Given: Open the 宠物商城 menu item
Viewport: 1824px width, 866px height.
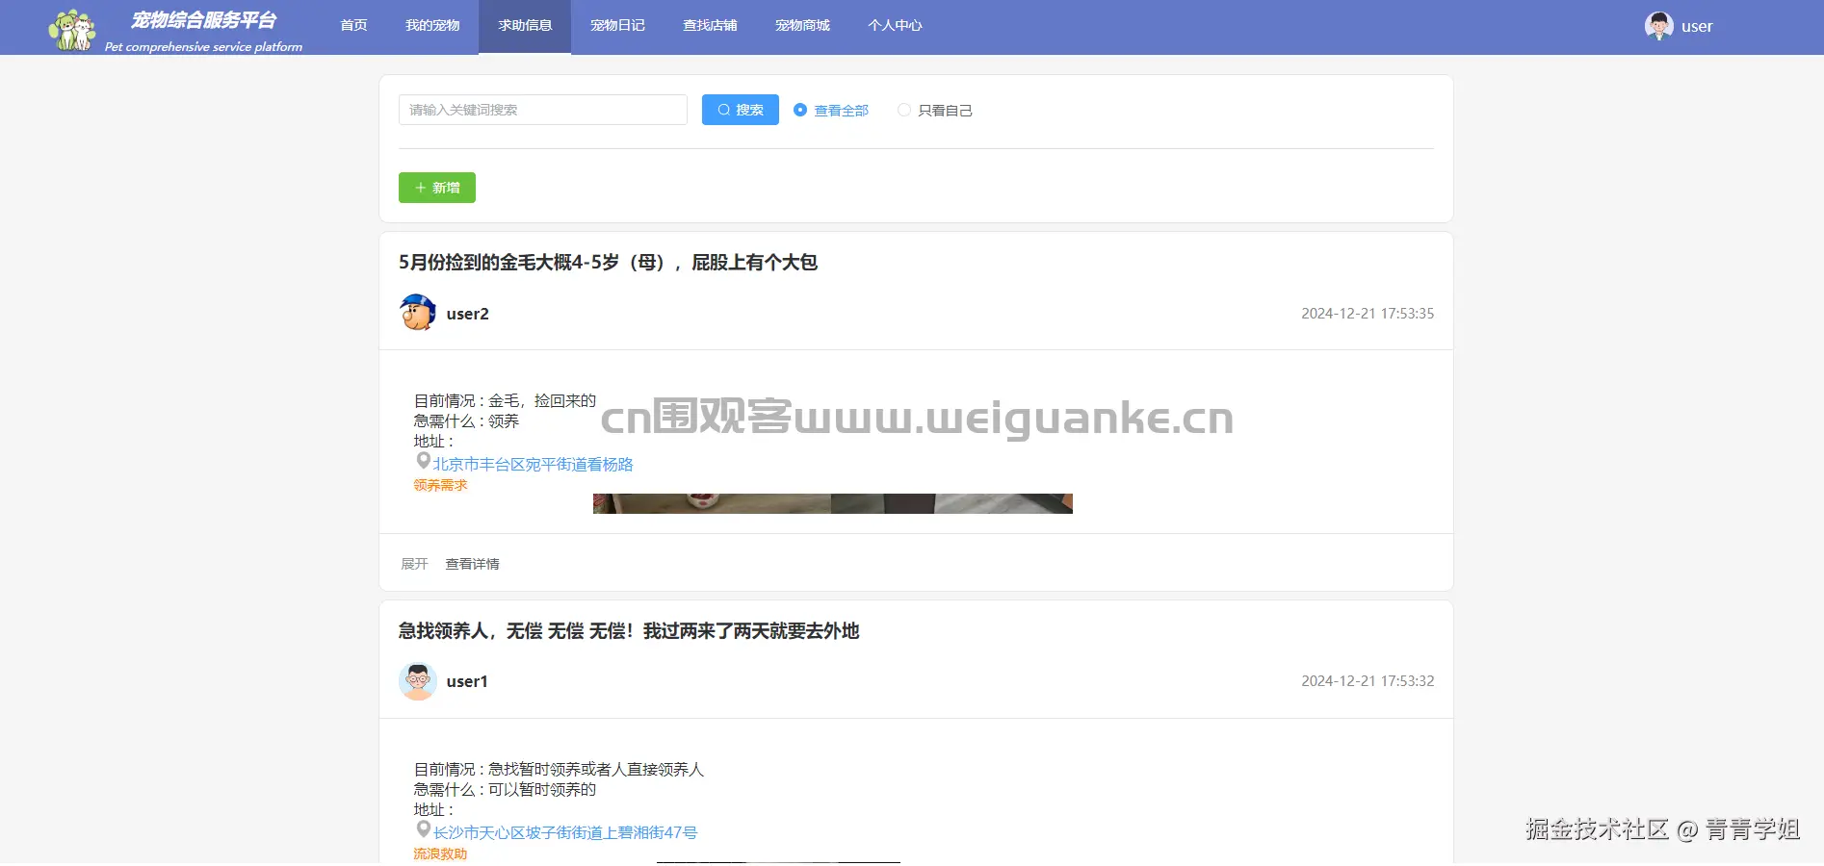Looking at the screenshot, I should click(x=802, y=25).
